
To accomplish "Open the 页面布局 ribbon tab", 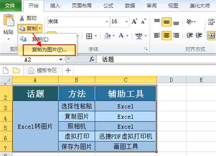I will (82, 6).
